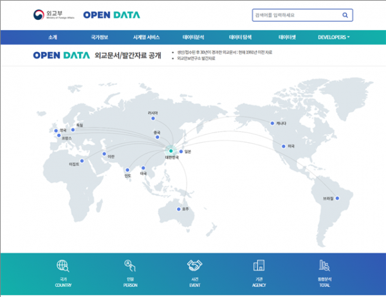Focus the 검색어를 입력하세요 search field
Screen dimensions: 386x297
[x=293, y=15]
